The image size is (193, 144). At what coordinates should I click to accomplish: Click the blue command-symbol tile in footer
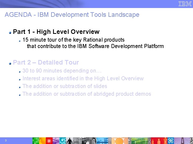click(170, 141)
